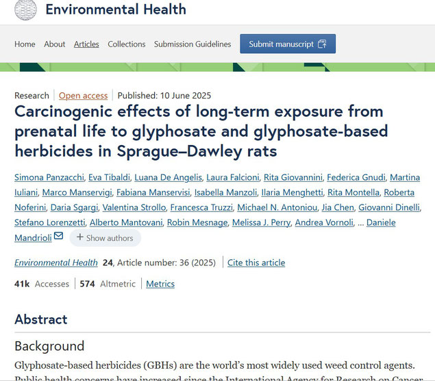Click the Environmental Health globe logo
The height and width of the screenshot is (381, 435).
pyautogui.click(x=25, y=10)
